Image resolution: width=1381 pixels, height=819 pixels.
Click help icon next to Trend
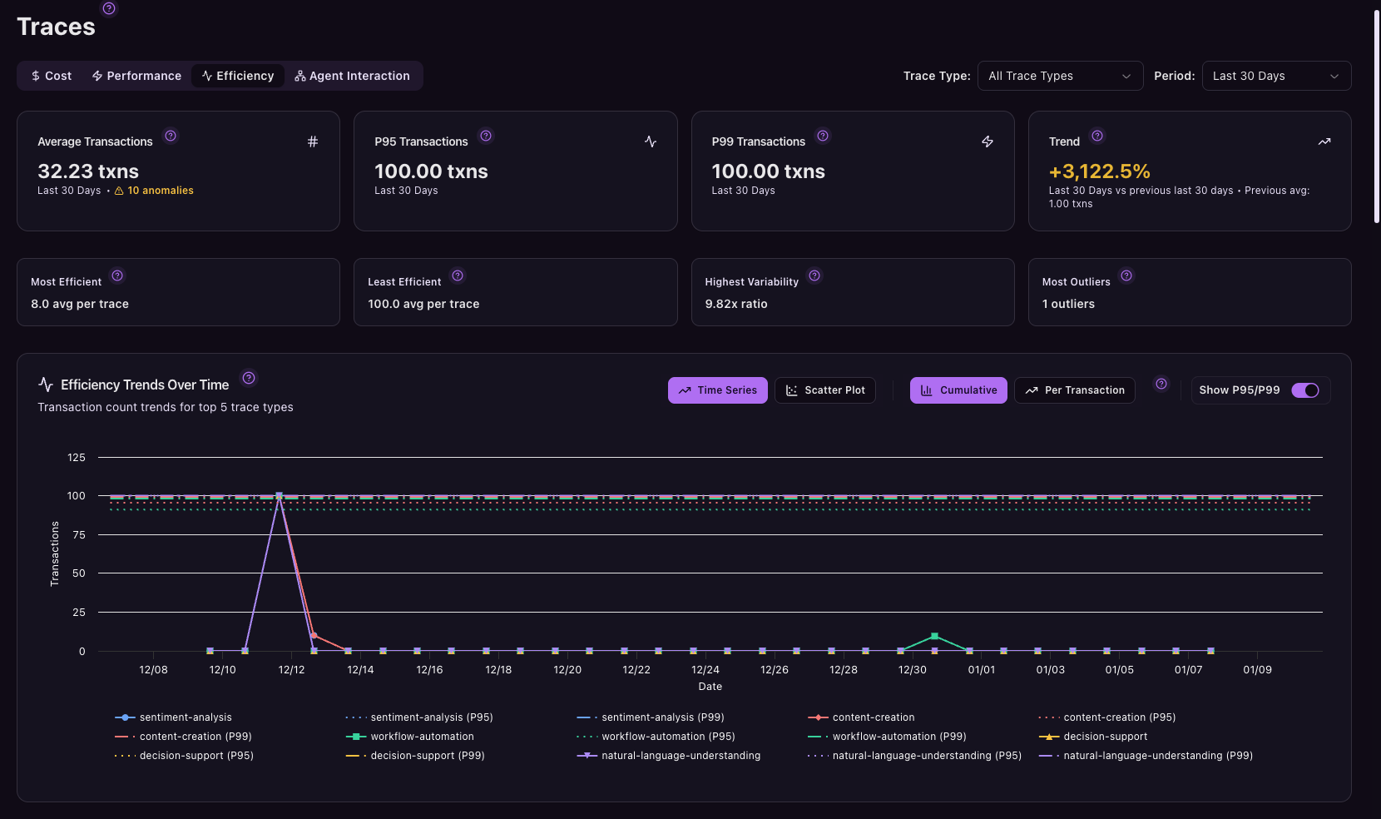(1097, 136)
